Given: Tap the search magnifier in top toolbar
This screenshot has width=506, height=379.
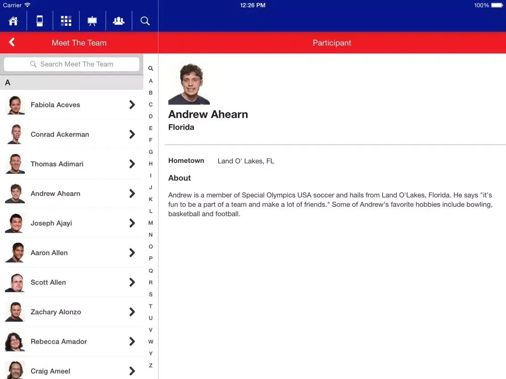Looking at the screenshot, I should 145,21.
